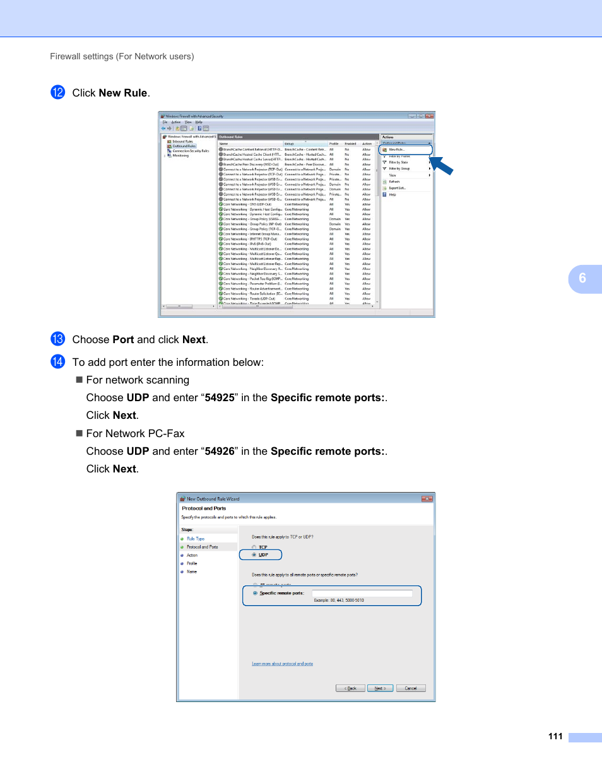602x779 pixels.
Task: Click green check icon of Core Networking DNS rule
Action: [221, 204]
